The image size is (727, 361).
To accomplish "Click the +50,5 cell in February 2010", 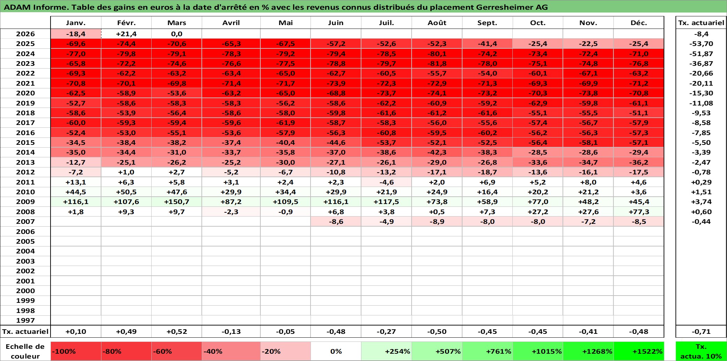I will point(126,192).
